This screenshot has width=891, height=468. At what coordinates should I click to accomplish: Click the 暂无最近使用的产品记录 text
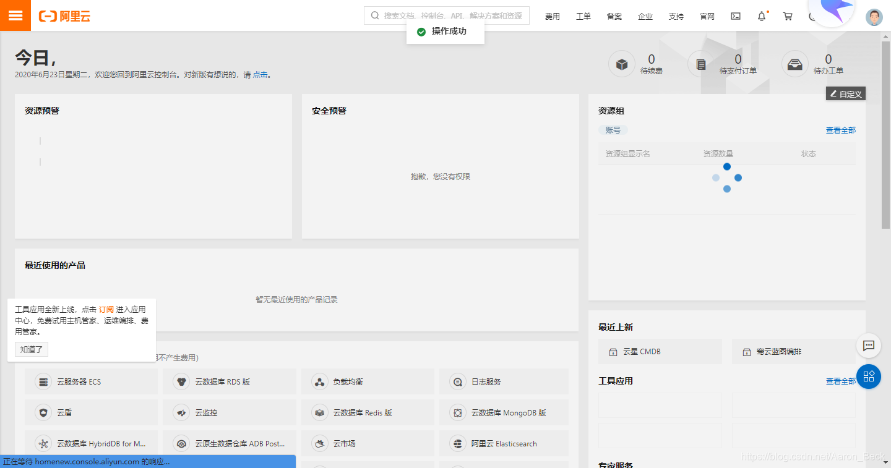(x=297, y=300)
